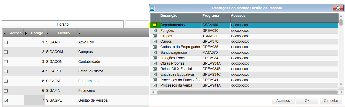Select the GPEA934A program cell
The image size is (345, 107).
[x=216, y=64]
